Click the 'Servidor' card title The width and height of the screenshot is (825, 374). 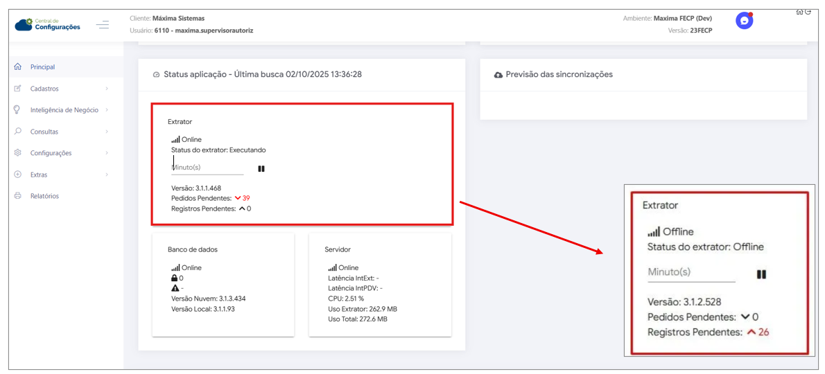(338, 249)
